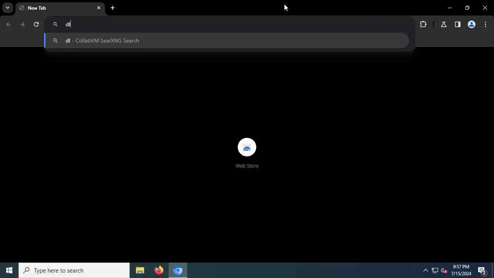
Task: Open the notification center icon
Action: (x=482, y=270)
